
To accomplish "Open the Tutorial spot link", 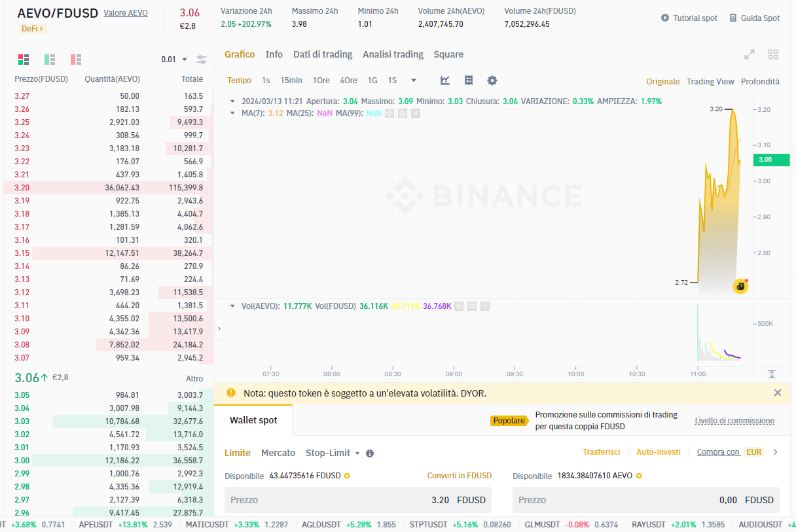I will [689, 18].
